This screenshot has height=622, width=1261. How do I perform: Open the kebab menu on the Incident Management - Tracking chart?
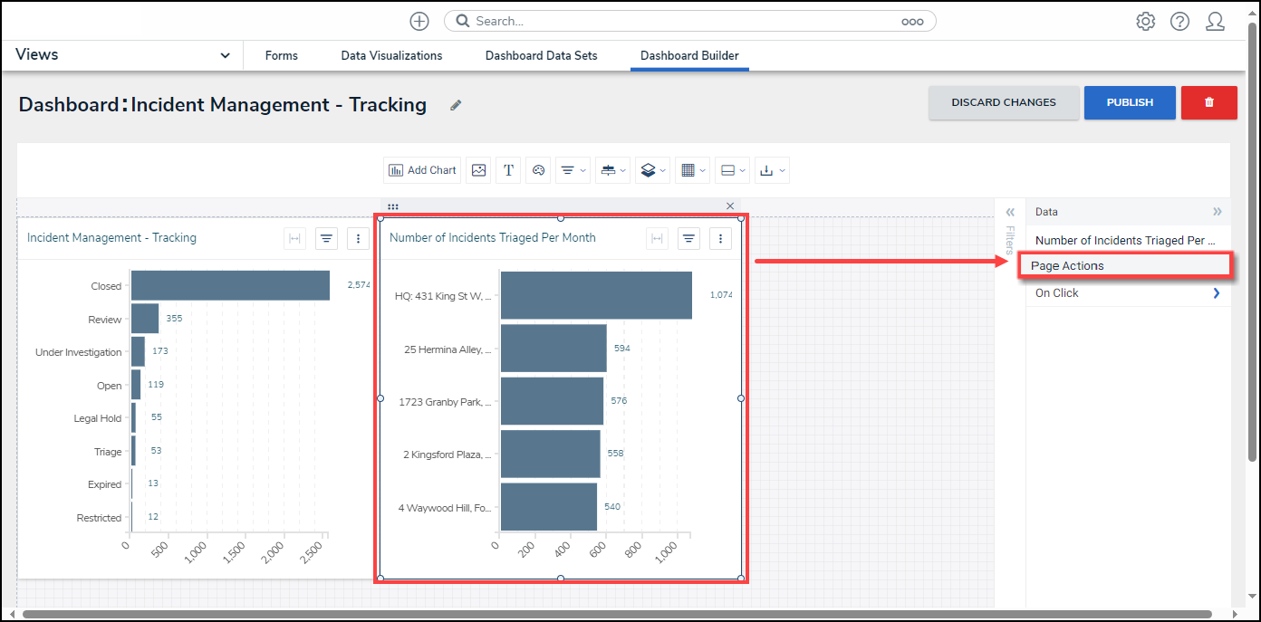[x=359, y=238]
